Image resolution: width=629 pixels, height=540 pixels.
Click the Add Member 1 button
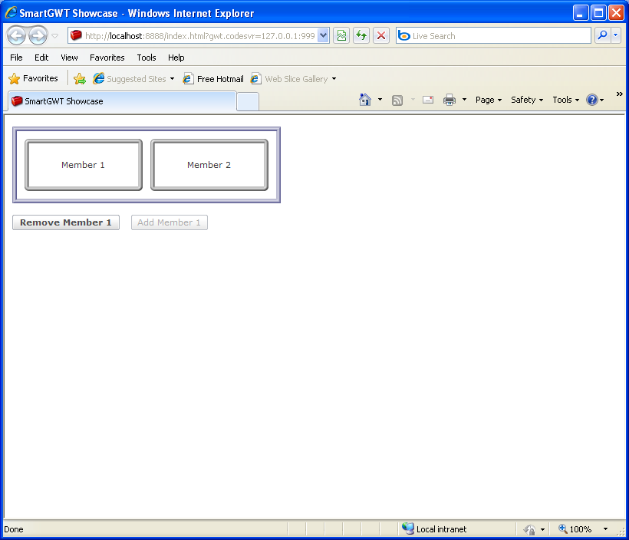170,222
